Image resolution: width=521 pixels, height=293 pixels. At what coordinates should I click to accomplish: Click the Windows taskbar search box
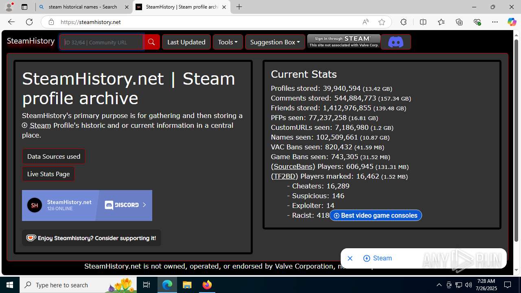79,285
